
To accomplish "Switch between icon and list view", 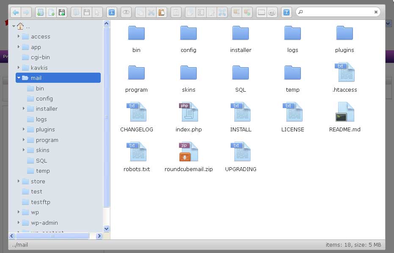I will tap(262, 12).
